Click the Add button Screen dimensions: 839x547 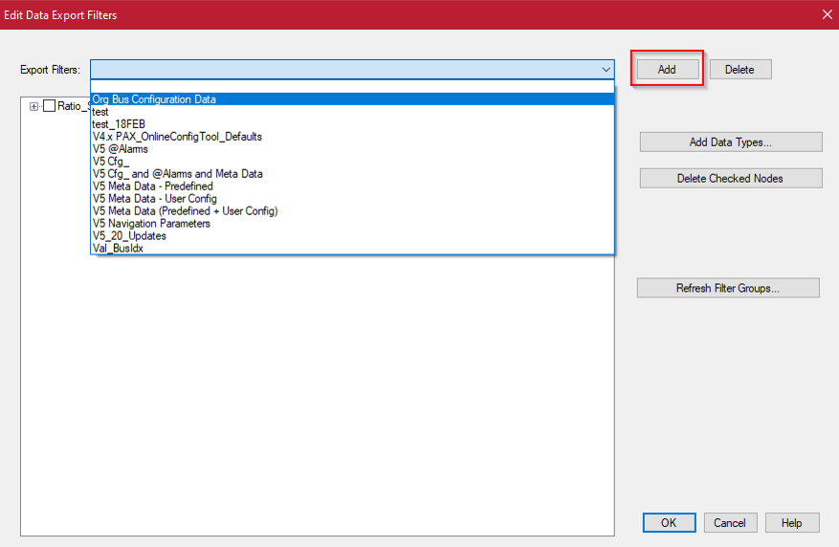click(x=667, y=70)
